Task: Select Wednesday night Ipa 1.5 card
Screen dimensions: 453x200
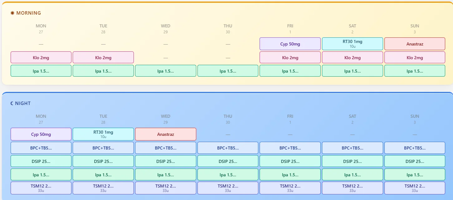Action: click(166, 174)
